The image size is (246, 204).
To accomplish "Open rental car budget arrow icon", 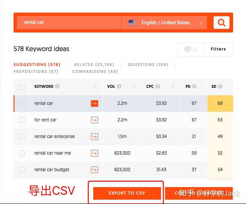I will click(94, 170).
